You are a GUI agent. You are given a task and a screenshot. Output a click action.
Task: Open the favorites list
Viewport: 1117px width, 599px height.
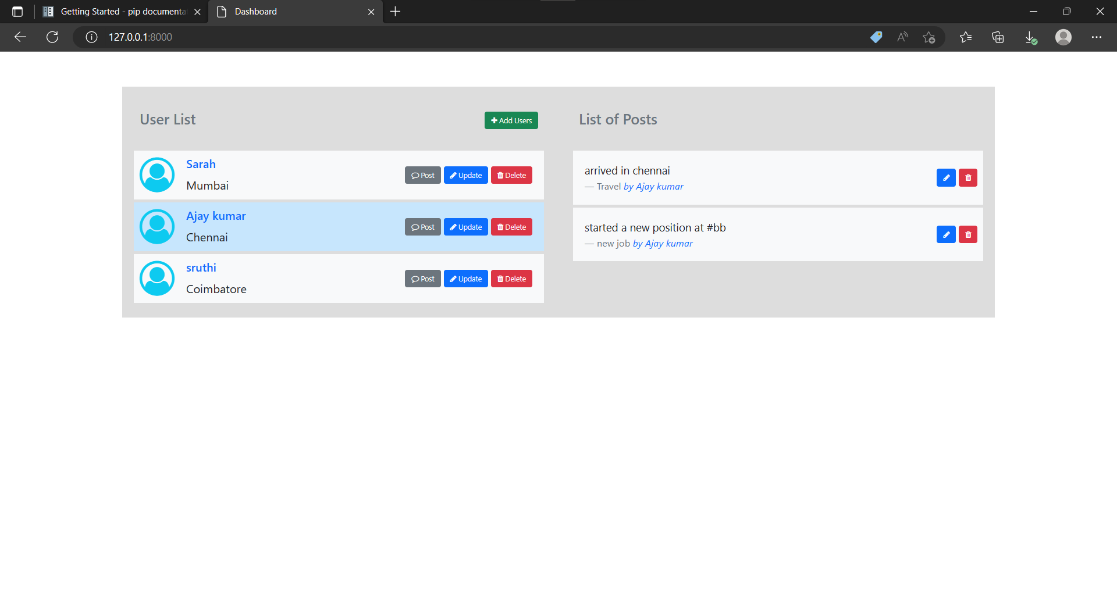pyautogui.click(x=966, y=37)
